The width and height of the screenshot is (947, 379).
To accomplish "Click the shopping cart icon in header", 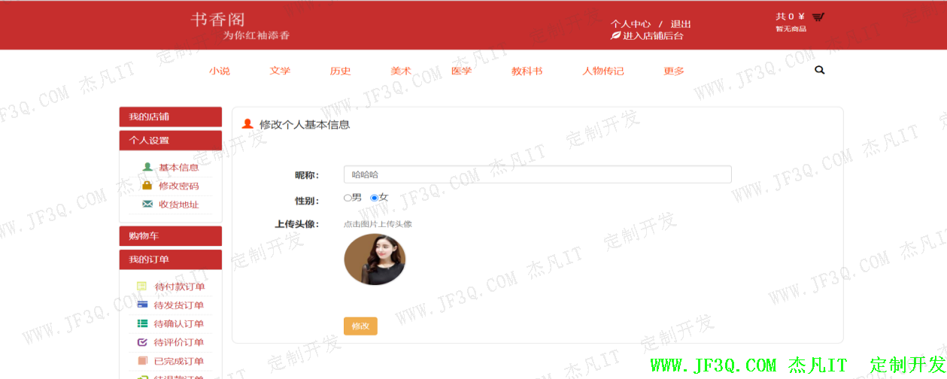I will tap(818, 17).
